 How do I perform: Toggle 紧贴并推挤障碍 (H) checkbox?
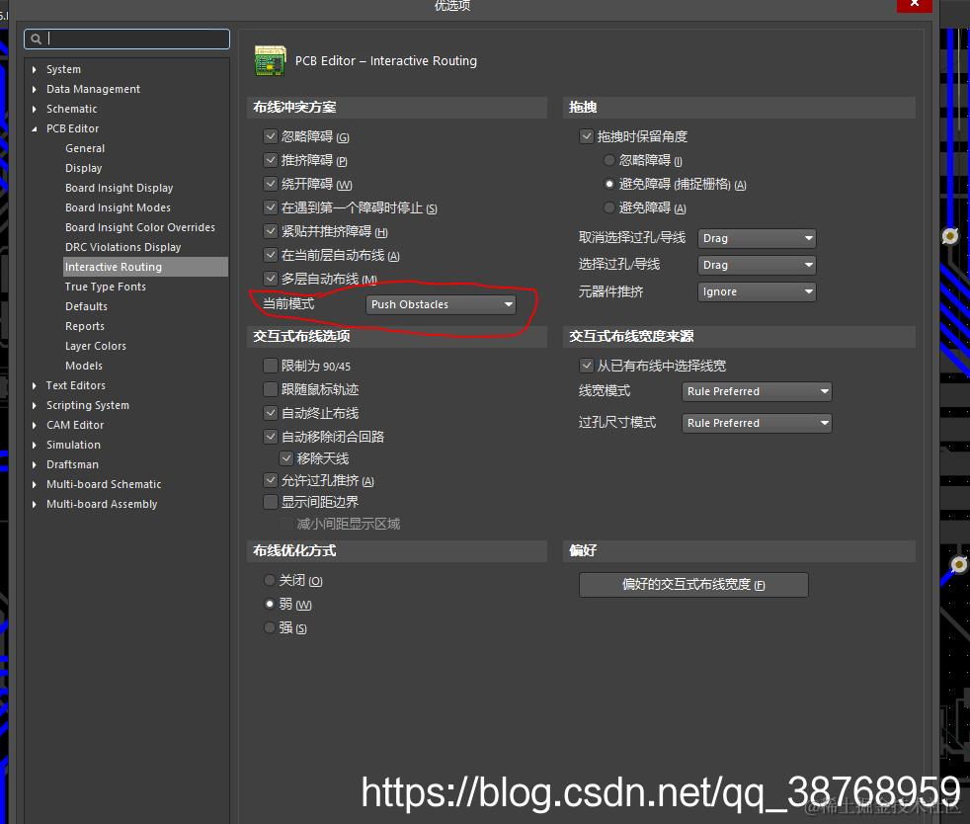(x=271, y=231)
